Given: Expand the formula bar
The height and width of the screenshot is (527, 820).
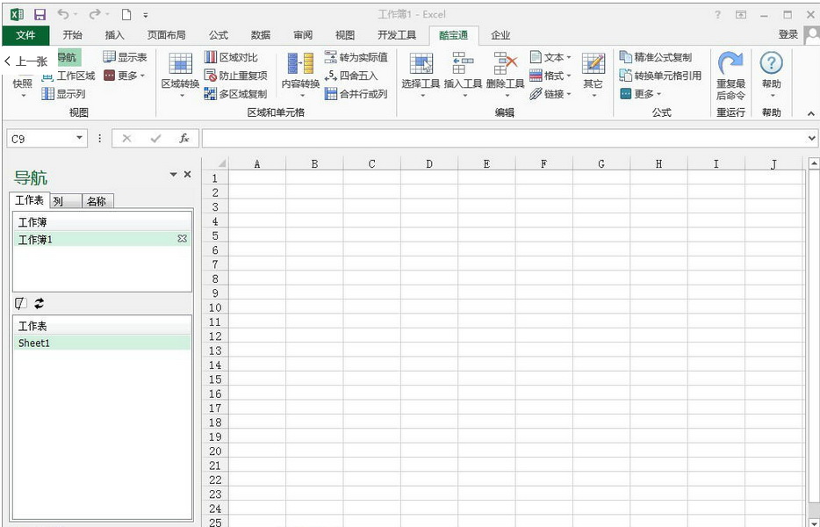Looking at the screenshot, I should coord(811,139).
